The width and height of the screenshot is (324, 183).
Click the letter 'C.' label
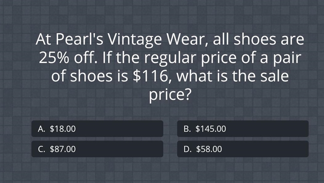(x=41, y=149)
